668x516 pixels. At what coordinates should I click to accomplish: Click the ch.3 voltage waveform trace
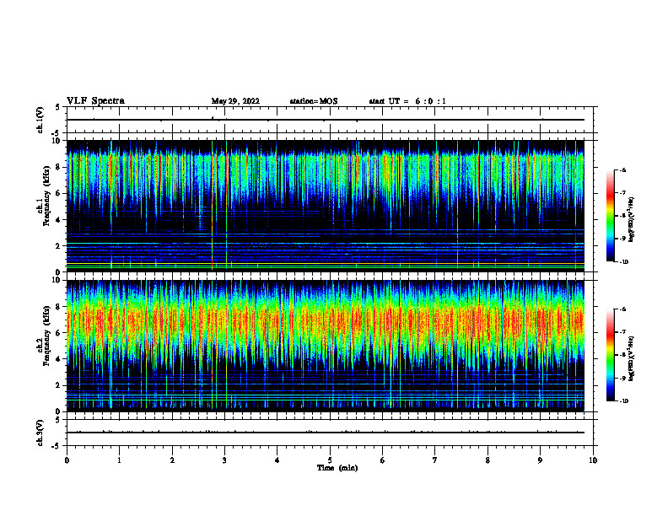pyautogui.click(x=326, y=433)
